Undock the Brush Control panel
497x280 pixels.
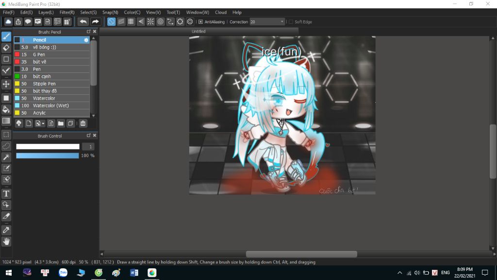coord(88,136)
